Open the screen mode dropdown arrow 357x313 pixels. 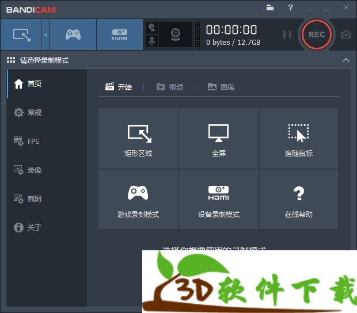point(45,35)
